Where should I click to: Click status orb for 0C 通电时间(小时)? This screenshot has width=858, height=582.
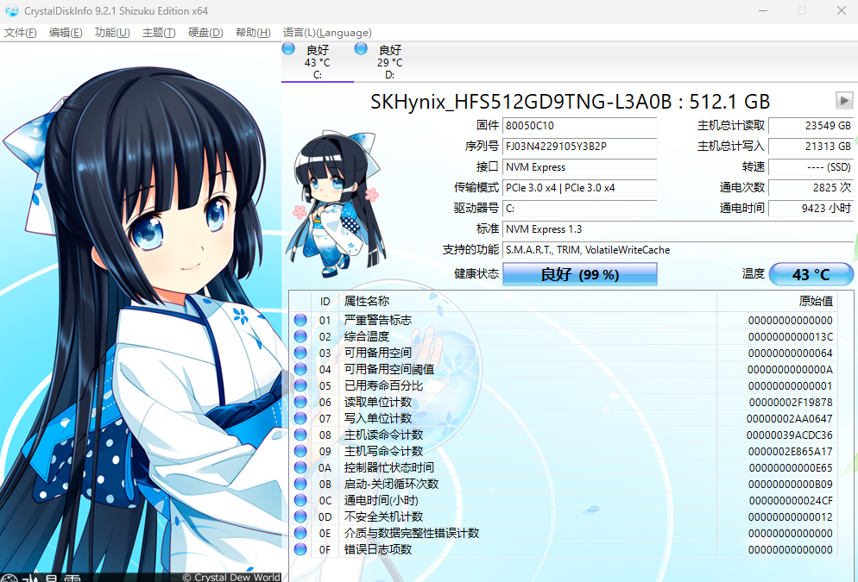300,500
